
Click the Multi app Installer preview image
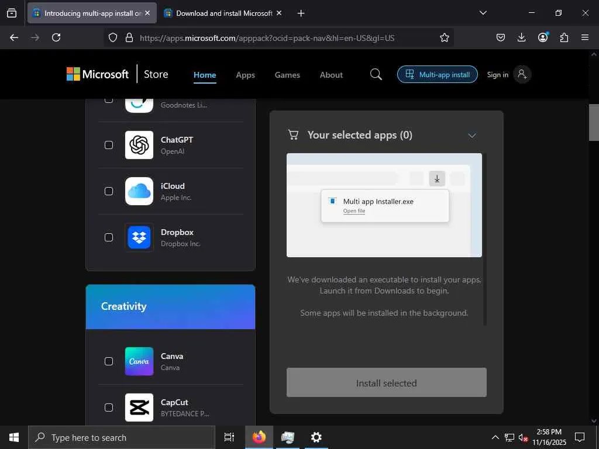click(384, 205)
